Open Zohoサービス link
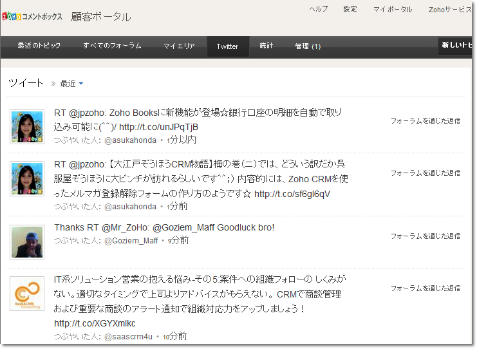Screen dimensions: 477x349 pyautogui.click(x=449, y=10)
